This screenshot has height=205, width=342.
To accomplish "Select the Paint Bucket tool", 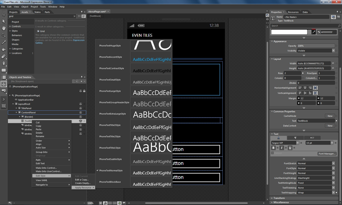I will click(x=4, y=49).
